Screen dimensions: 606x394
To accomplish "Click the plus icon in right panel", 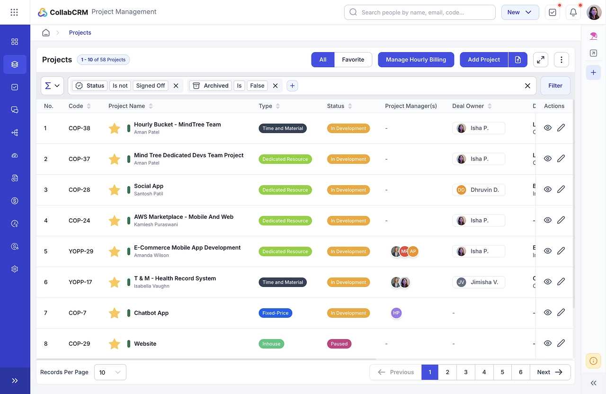I will (x=593, y=72).
